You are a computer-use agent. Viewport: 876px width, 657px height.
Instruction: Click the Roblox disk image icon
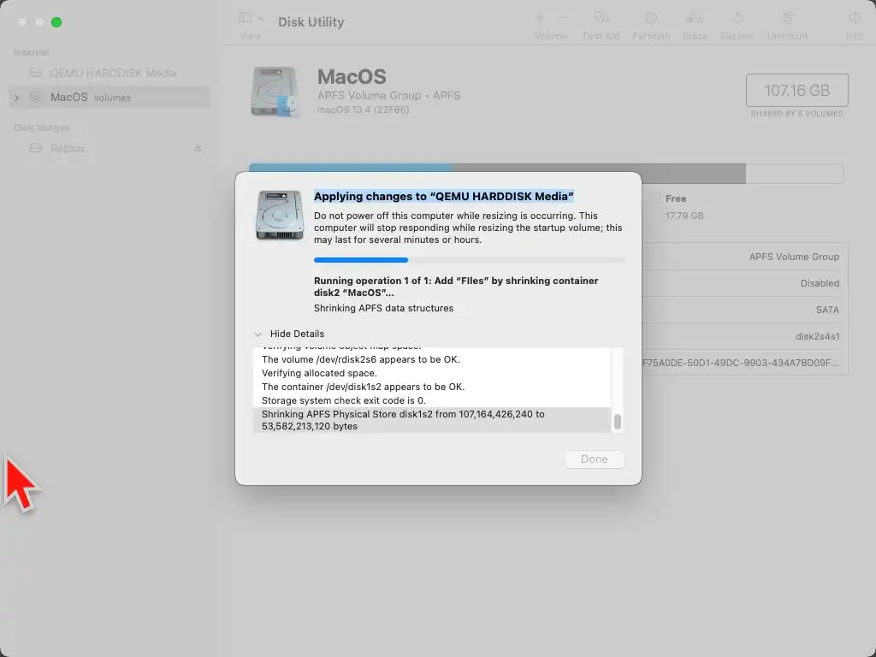coord(36,148)
